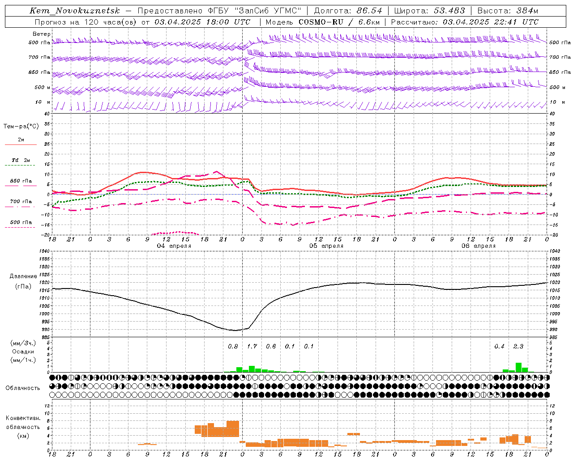Click the '05 апреля' date label
Image resolution: width=573 pixels, height=458 pixels.
326,246
